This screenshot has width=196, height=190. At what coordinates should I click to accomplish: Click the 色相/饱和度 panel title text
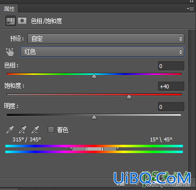(x=46, y=21)
